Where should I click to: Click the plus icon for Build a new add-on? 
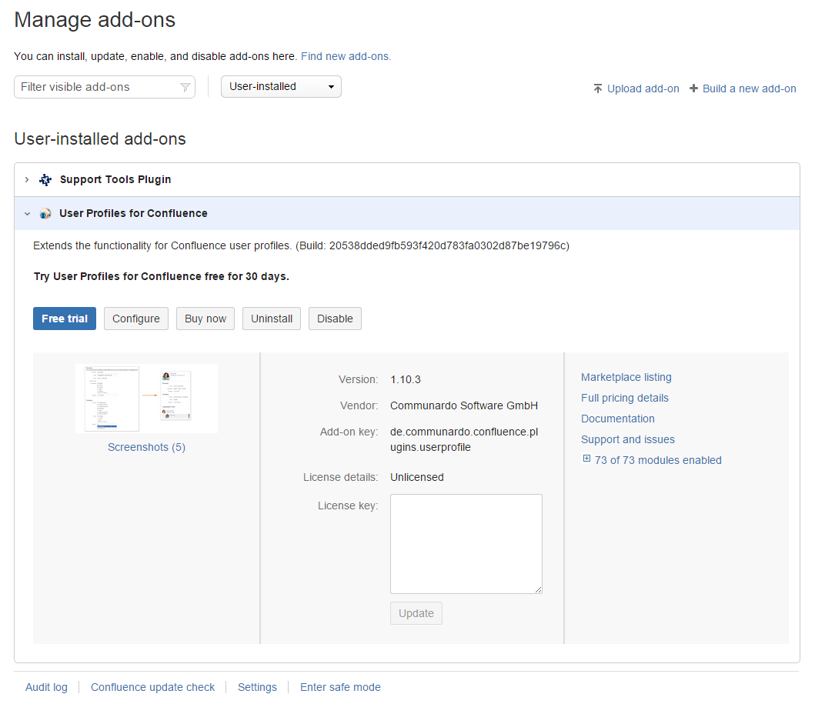(x=693, y=88)
